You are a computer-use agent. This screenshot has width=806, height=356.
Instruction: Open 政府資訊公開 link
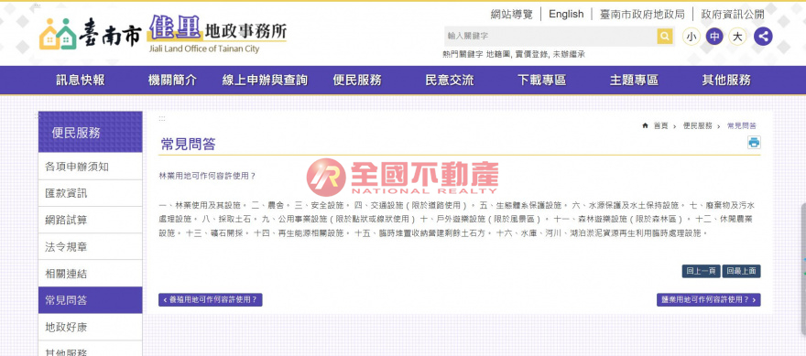(x=733, y=15)
